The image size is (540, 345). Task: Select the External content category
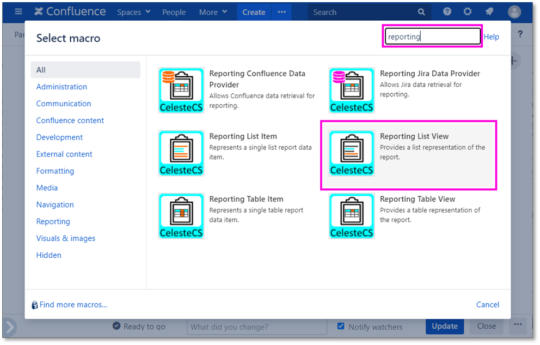[x=64, y=154]
